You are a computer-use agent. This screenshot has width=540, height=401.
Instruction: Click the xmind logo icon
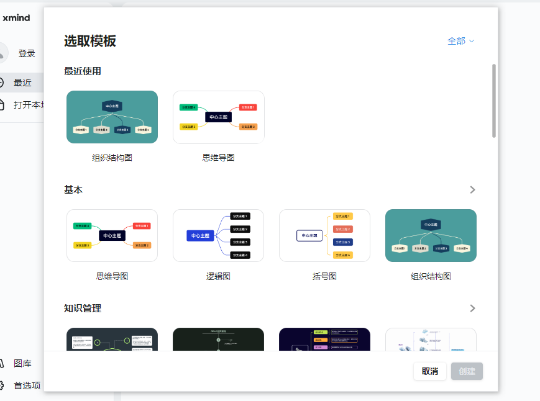pos(17,18)
